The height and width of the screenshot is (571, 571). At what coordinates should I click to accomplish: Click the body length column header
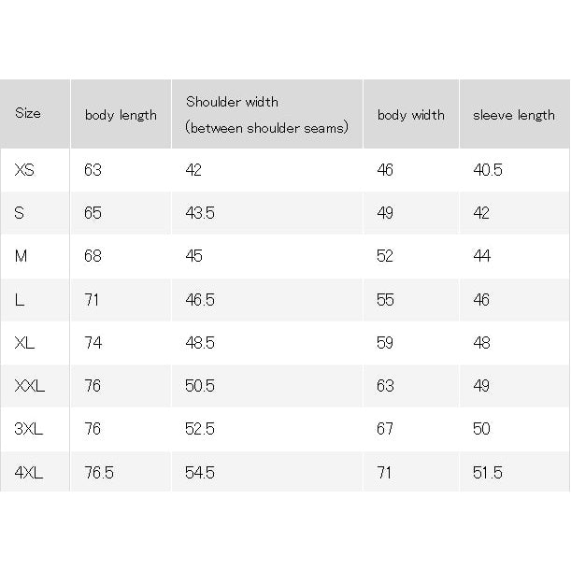121,115
